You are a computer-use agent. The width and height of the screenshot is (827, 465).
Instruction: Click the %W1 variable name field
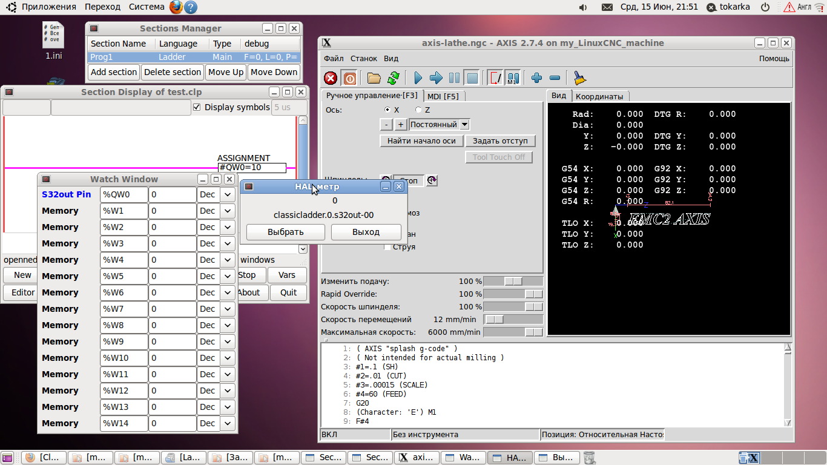click(x=124, y=211)
